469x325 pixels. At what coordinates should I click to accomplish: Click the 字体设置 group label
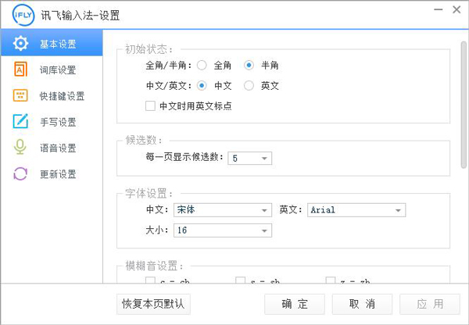click(149, 194)
